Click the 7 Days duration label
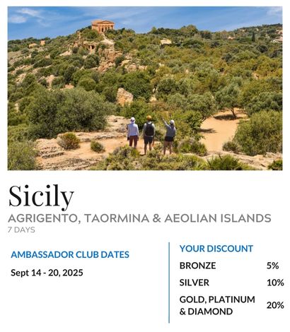This screenshot has height=332, width=290. pos(21,230)
